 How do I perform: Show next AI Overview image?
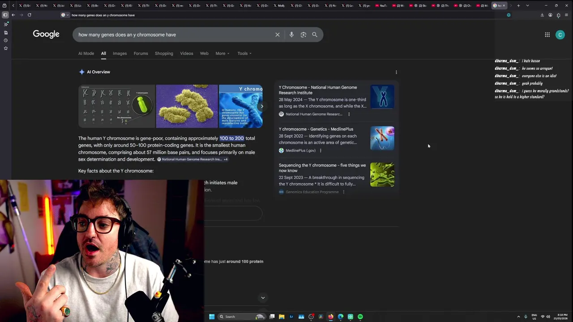(262, 106)
